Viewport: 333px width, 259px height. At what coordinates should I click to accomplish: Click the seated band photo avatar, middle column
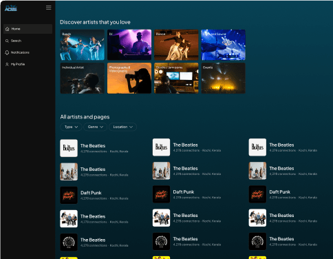coord(162,218)
